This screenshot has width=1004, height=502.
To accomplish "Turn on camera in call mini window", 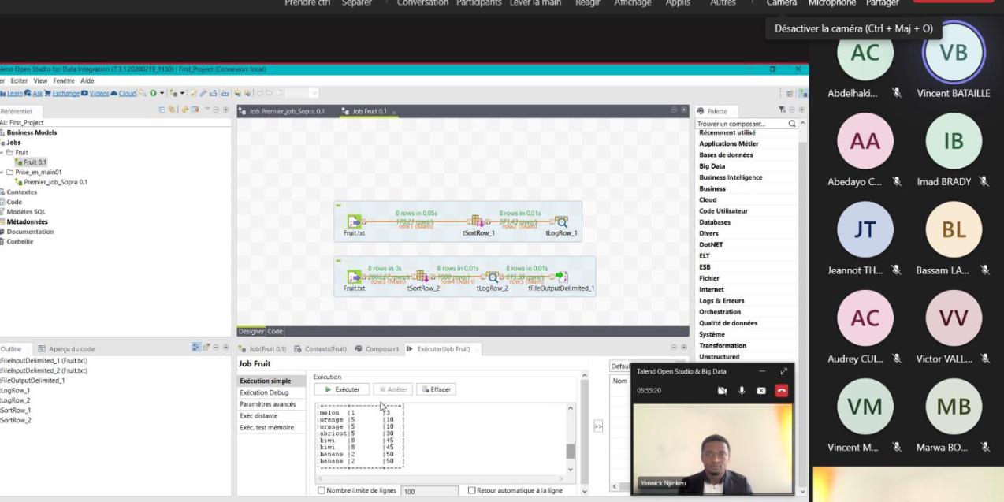I will point(722,390).
